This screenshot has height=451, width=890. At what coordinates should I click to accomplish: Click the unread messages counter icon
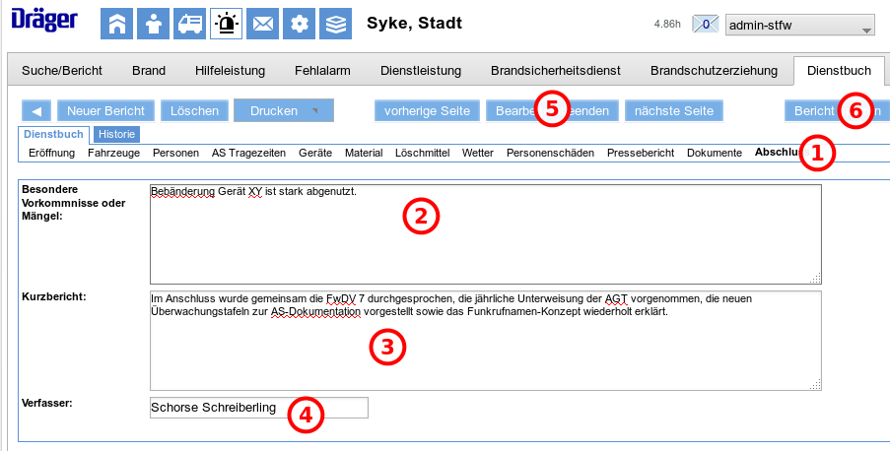coord(706,25)
